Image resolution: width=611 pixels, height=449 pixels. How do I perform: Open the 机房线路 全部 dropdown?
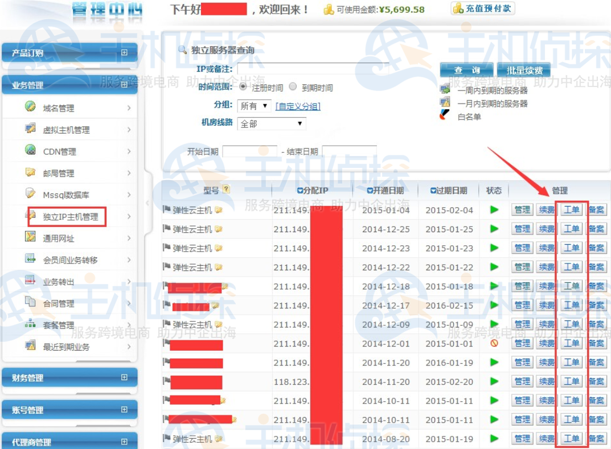pos(272,123)
